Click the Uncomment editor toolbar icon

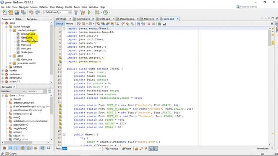[x=164, y=24]
